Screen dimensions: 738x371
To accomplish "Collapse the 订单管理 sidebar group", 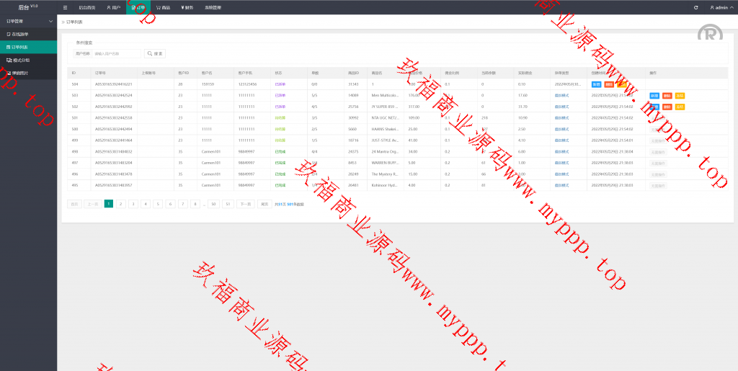I will (50, 22).
